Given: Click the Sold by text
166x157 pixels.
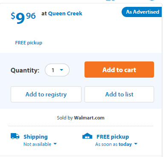Looking at the screenshot, I should [65, 118].
